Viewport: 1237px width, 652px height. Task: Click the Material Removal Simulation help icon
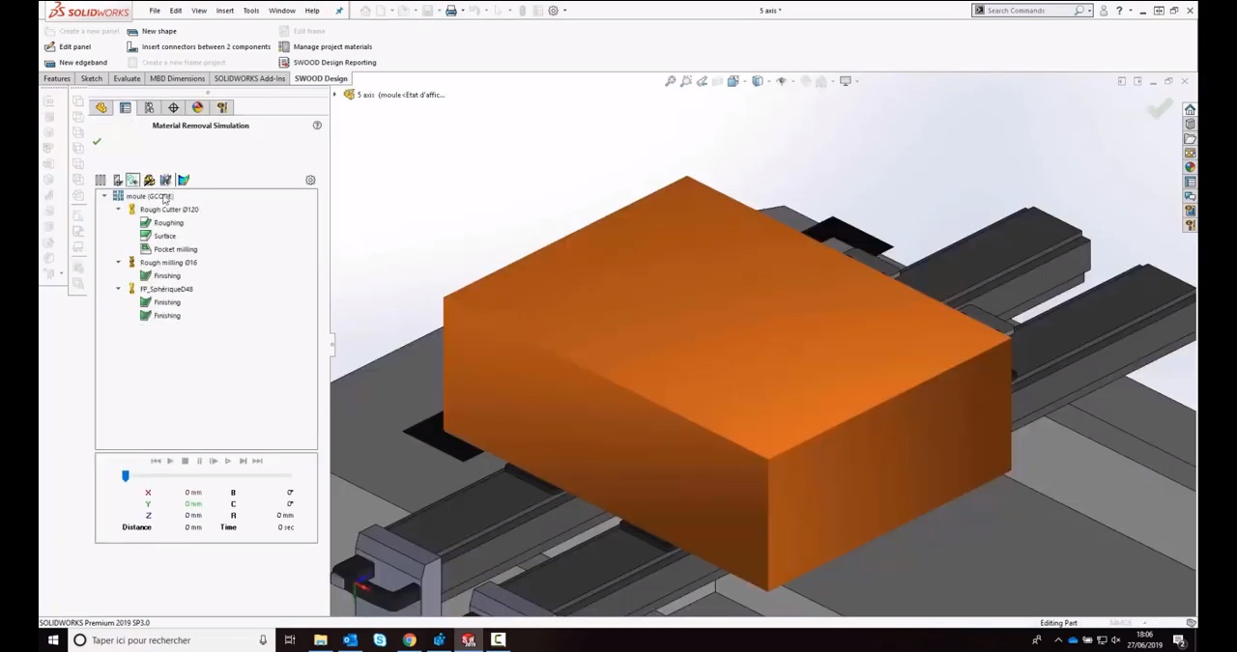pyautogui.click(x=317, y=126)
